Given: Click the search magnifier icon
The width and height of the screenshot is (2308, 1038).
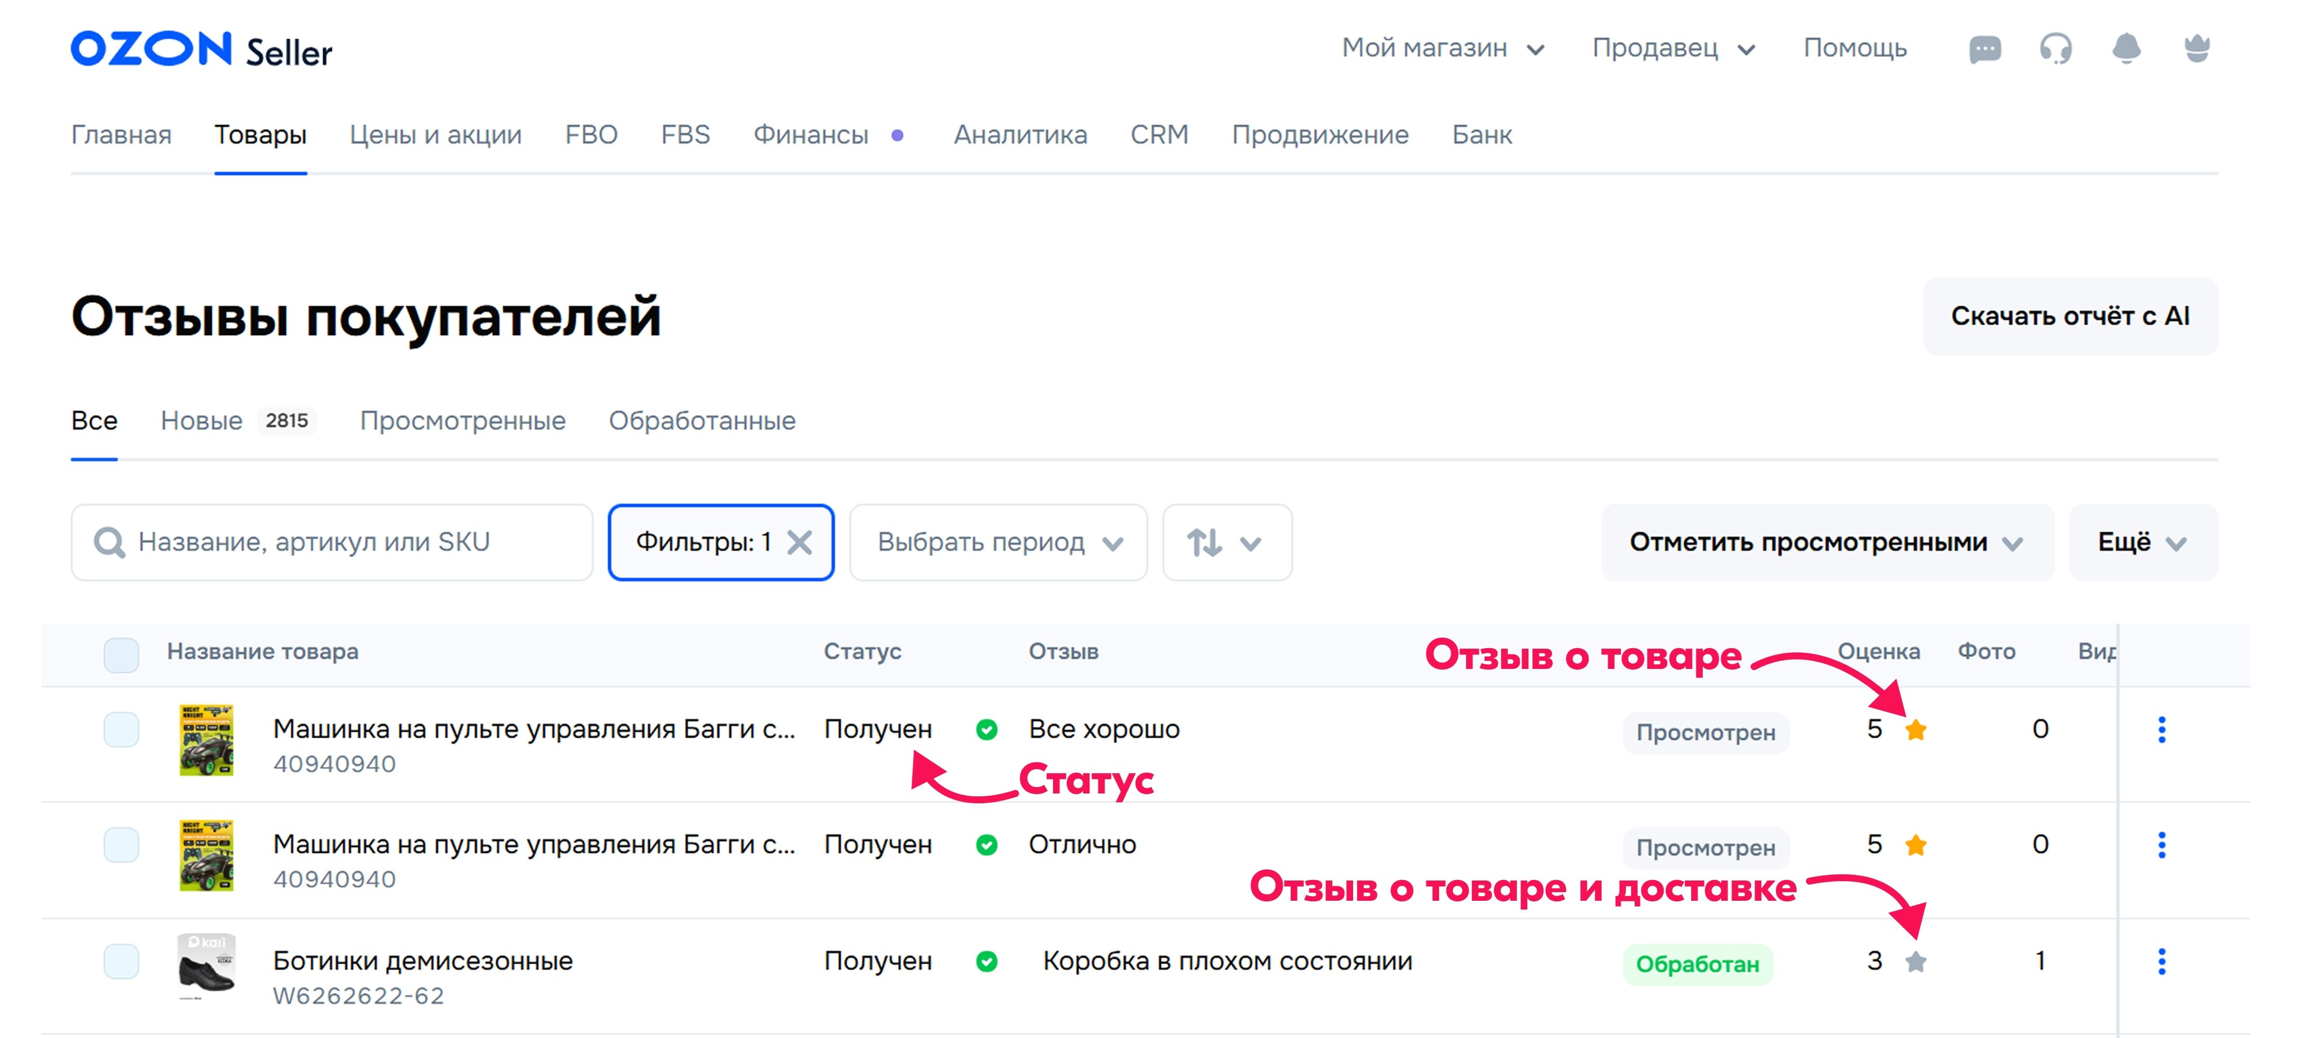Looking at the screenshot, I should pos(109,542).
